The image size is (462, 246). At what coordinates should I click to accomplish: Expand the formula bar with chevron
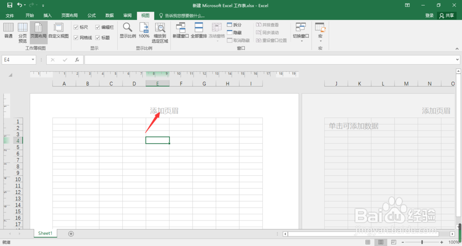click(457, 60)
